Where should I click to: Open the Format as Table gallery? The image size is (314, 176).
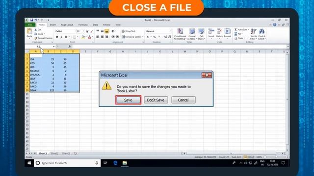(x=192, y=34)
